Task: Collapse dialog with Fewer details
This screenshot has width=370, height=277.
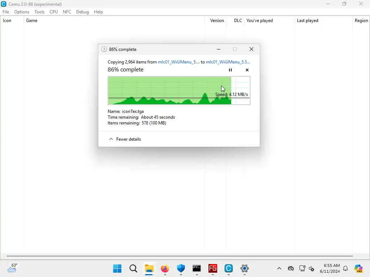Action: 125,139
